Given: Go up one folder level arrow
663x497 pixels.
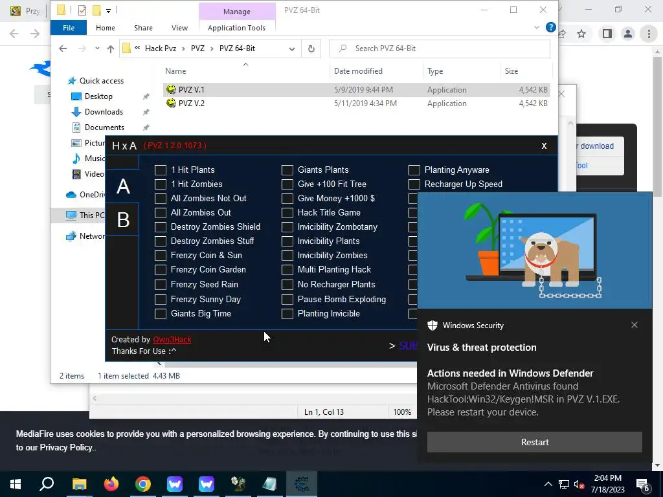Looking at the screenshot, I should click(x=111, y=49).
